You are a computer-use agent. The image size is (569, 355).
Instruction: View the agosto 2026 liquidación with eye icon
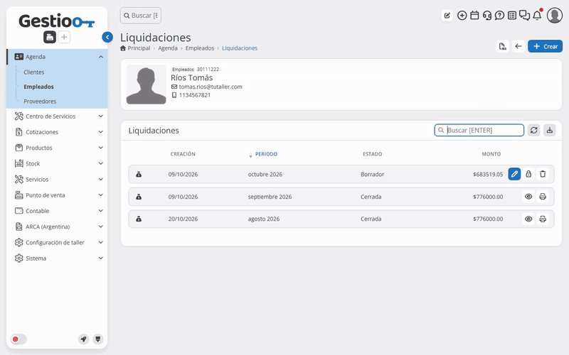528,219
